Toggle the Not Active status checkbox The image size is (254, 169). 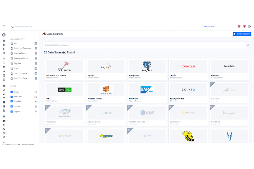tap(12, 97)
